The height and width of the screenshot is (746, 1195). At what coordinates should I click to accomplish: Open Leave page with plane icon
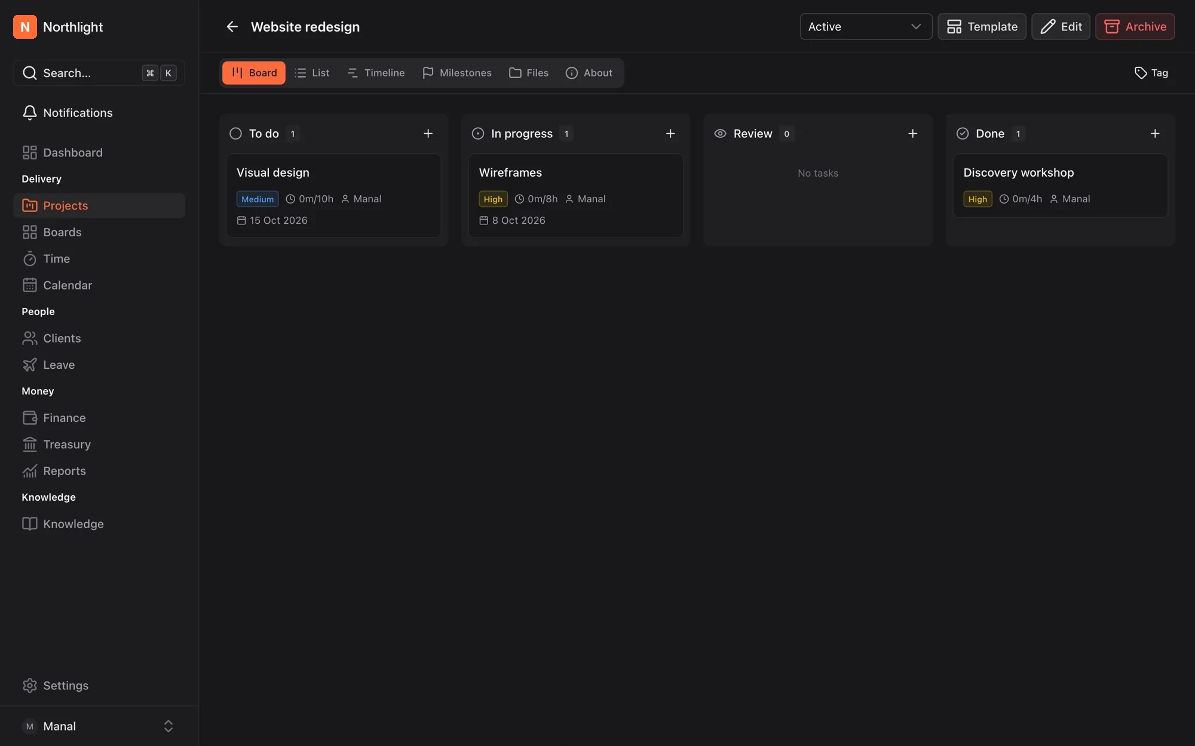click(x=99, y=365)
